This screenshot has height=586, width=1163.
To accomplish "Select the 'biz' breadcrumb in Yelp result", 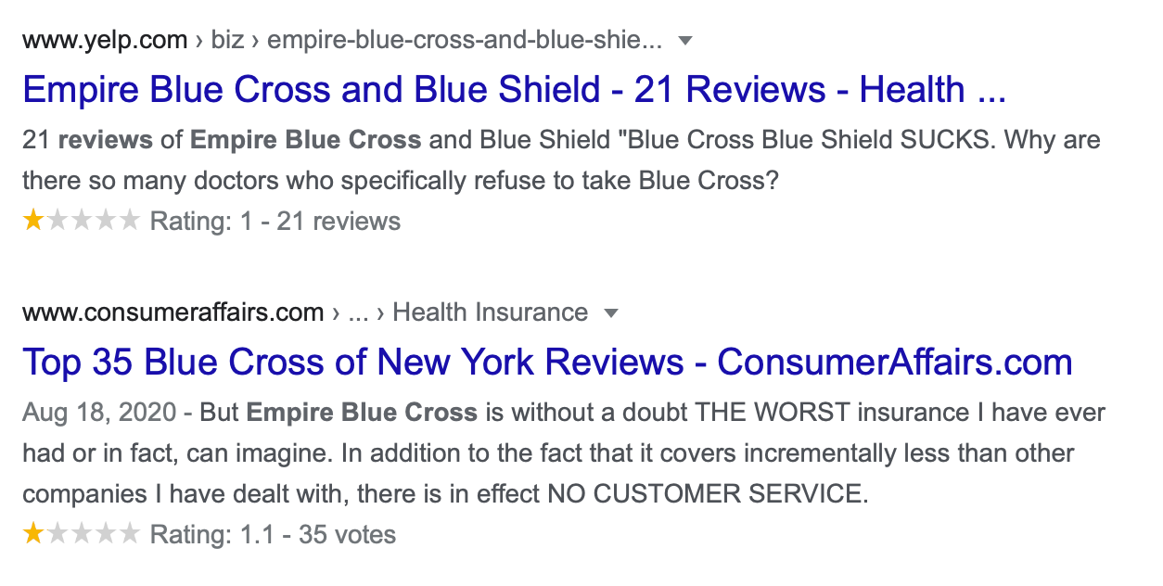I will tap(226, 40).
